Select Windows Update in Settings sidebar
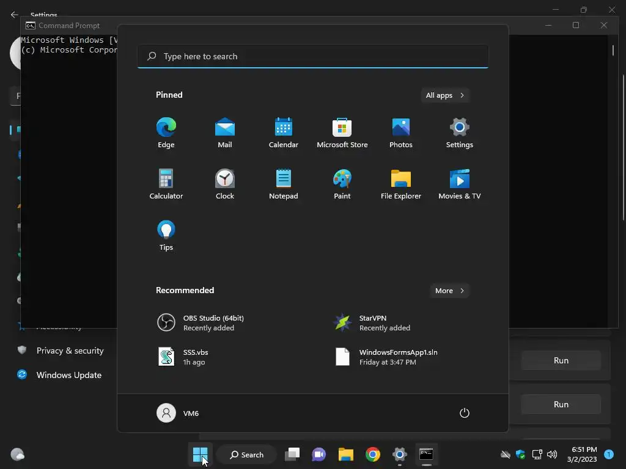This screenshot has width=626, height=469. [59, 375]
